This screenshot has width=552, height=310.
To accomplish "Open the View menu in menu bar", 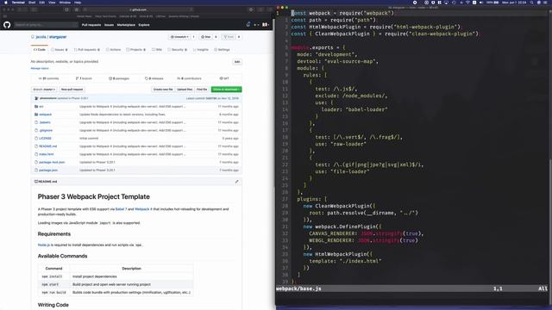I will point(52,3).
